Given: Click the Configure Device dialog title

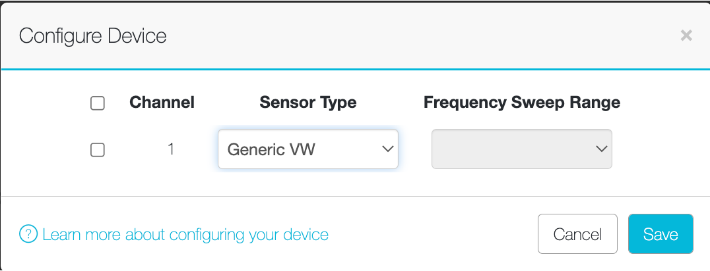Looking at the screenshot, I should [x=93, y=36].
